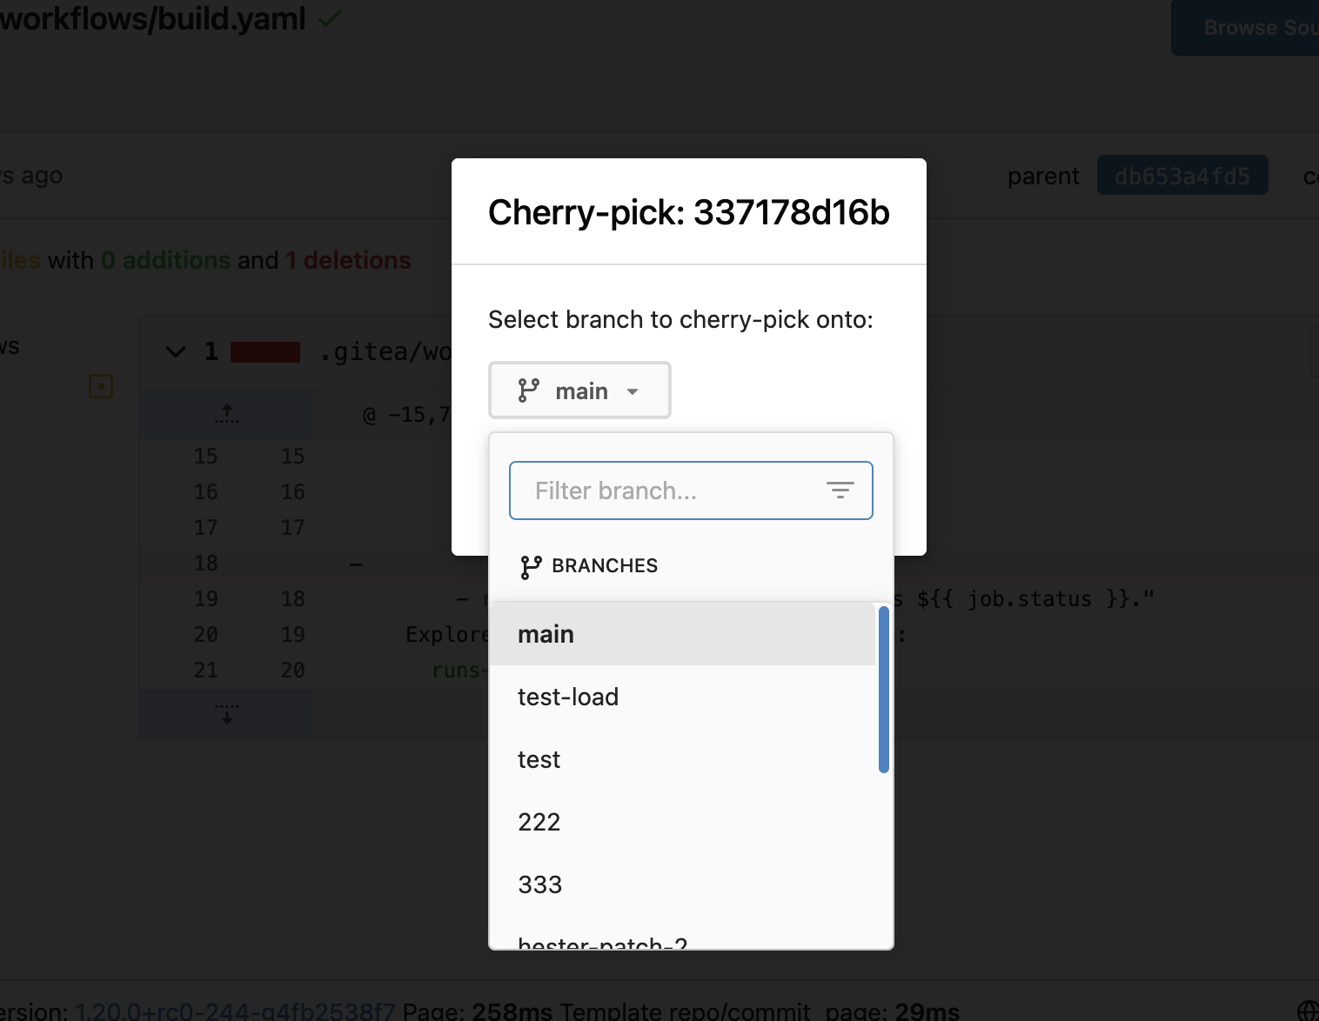Open the main branch selector dropdown
1319x1021 pixels.
click(579, 390)
